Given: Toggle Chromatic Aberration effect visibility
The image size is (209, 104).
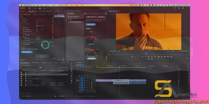Looking at the screenshot, I should pyautogui.click(x=22, y=42).
